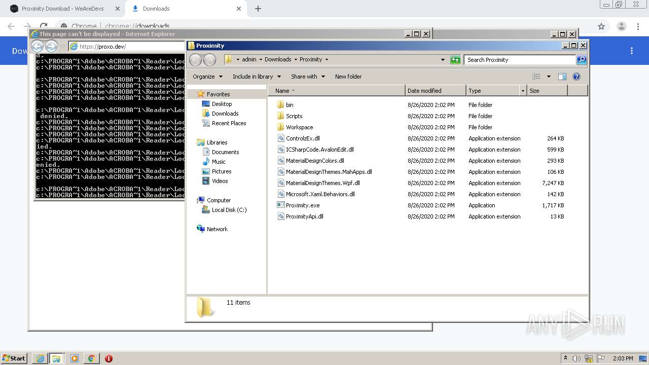Open the bin folder icon
The image size is (649, 365).
click(x=280, y=105)
